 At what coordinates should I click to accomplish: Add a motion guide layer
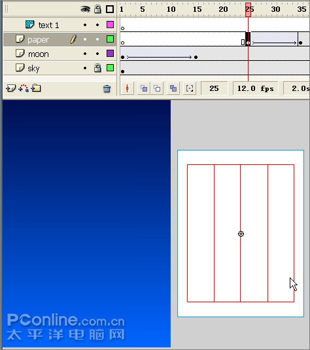[x=24, y=88]
